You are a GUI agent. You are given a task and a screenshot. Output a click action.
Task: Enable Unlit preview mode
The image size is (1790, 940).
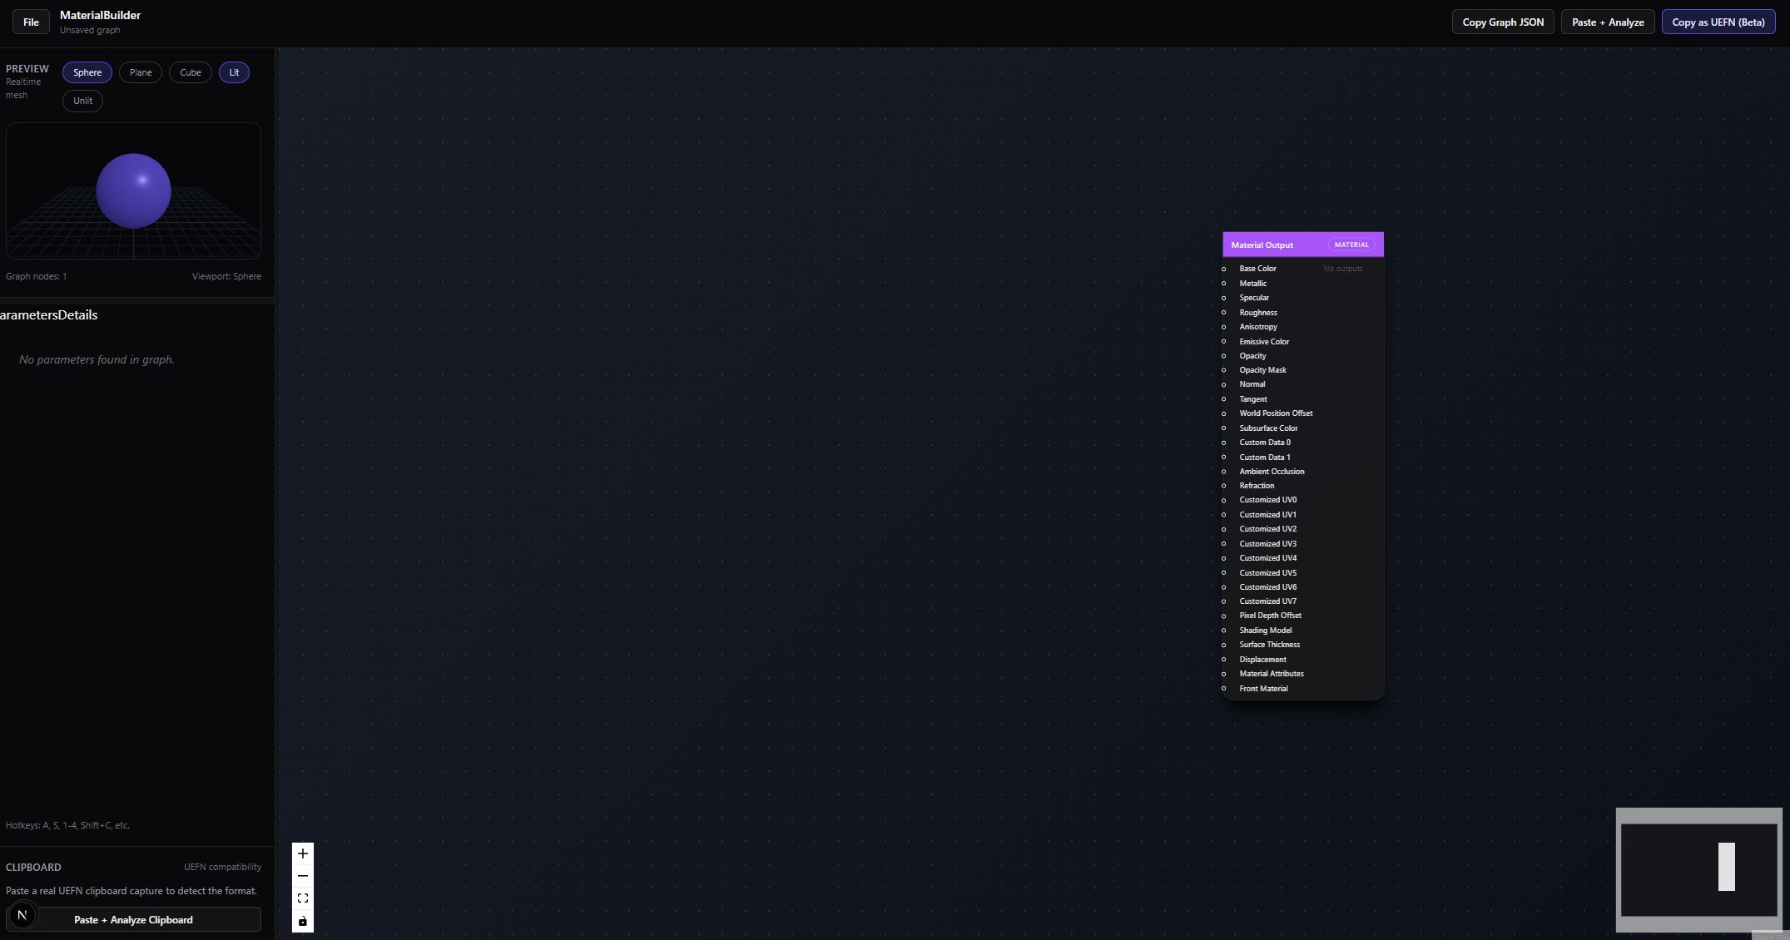coord(82,101)
